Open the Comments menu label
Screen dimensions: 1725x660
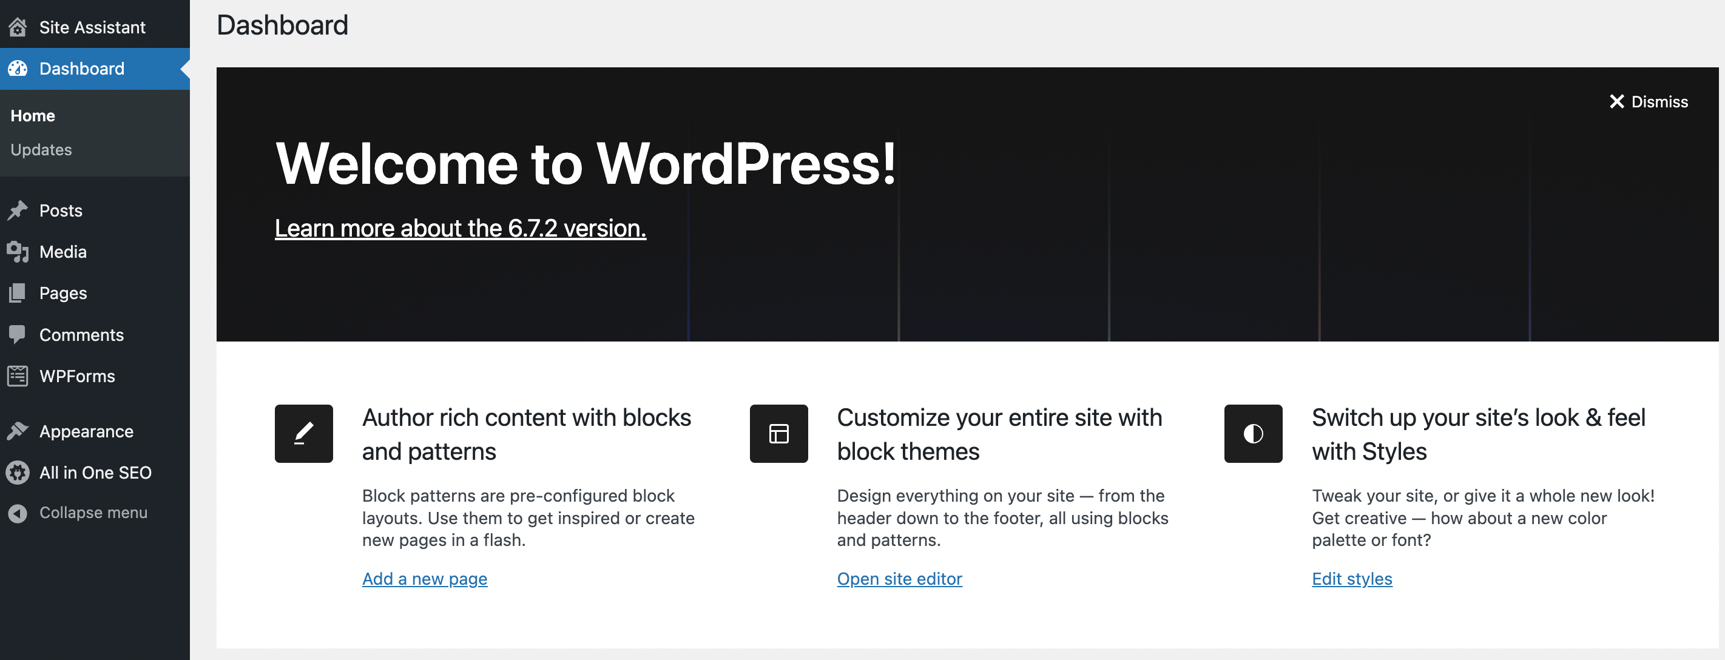pyautogui.click(x=82, y=334)
